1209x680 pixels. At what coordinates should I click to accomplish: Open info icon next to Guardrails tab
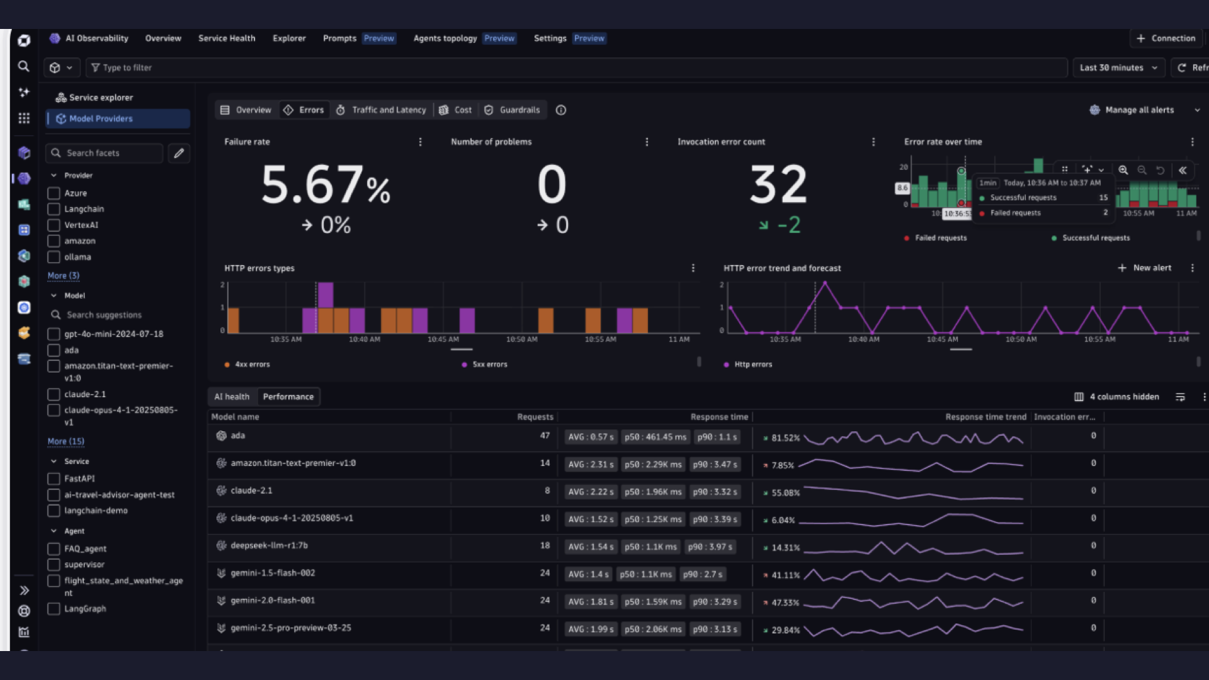point(561,110)
